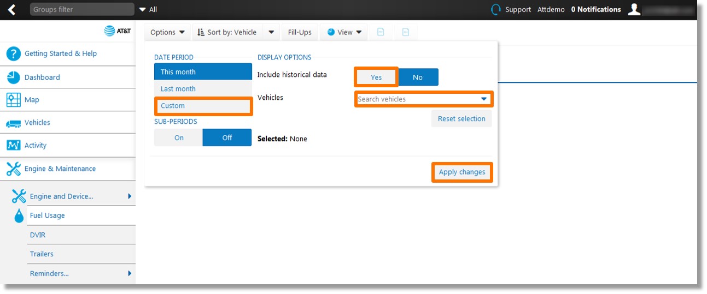Set Include historical data to No
The width and height of the screenshot is (707, 294).
pyautogui.click(x=418, y=77)
